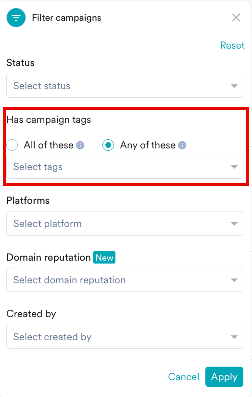Click the New badge beside Domain reputation
This screenshot has width=252, height=397.
[104, 257]
